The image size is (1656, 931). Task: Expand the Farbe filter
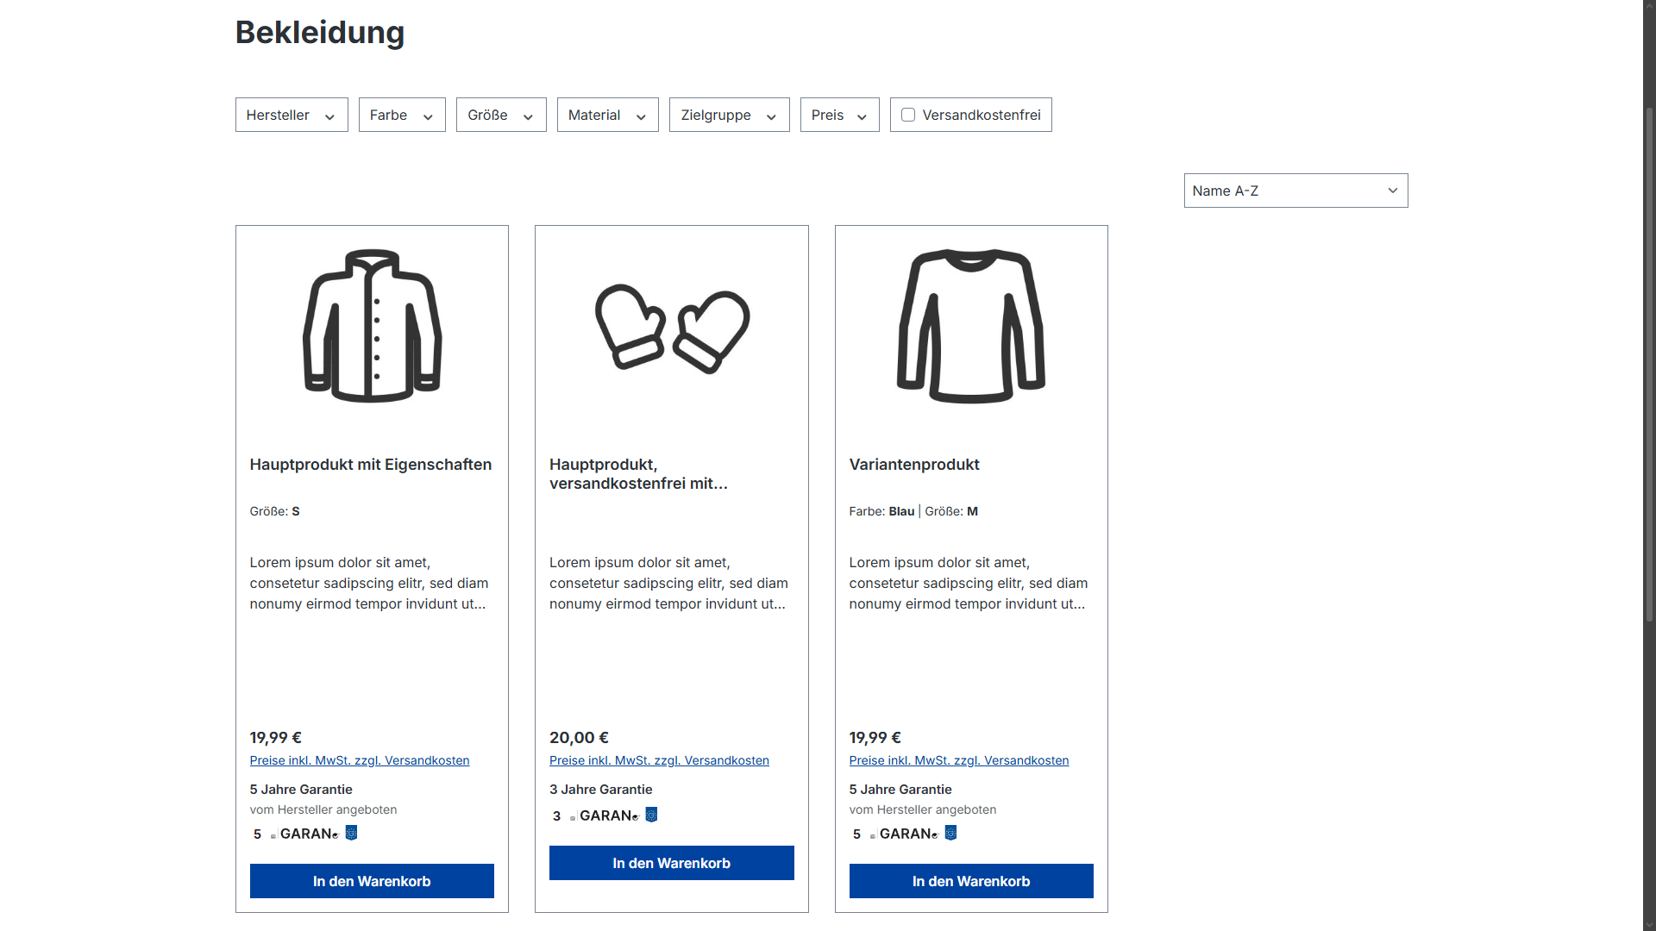[x=402, y=115]
